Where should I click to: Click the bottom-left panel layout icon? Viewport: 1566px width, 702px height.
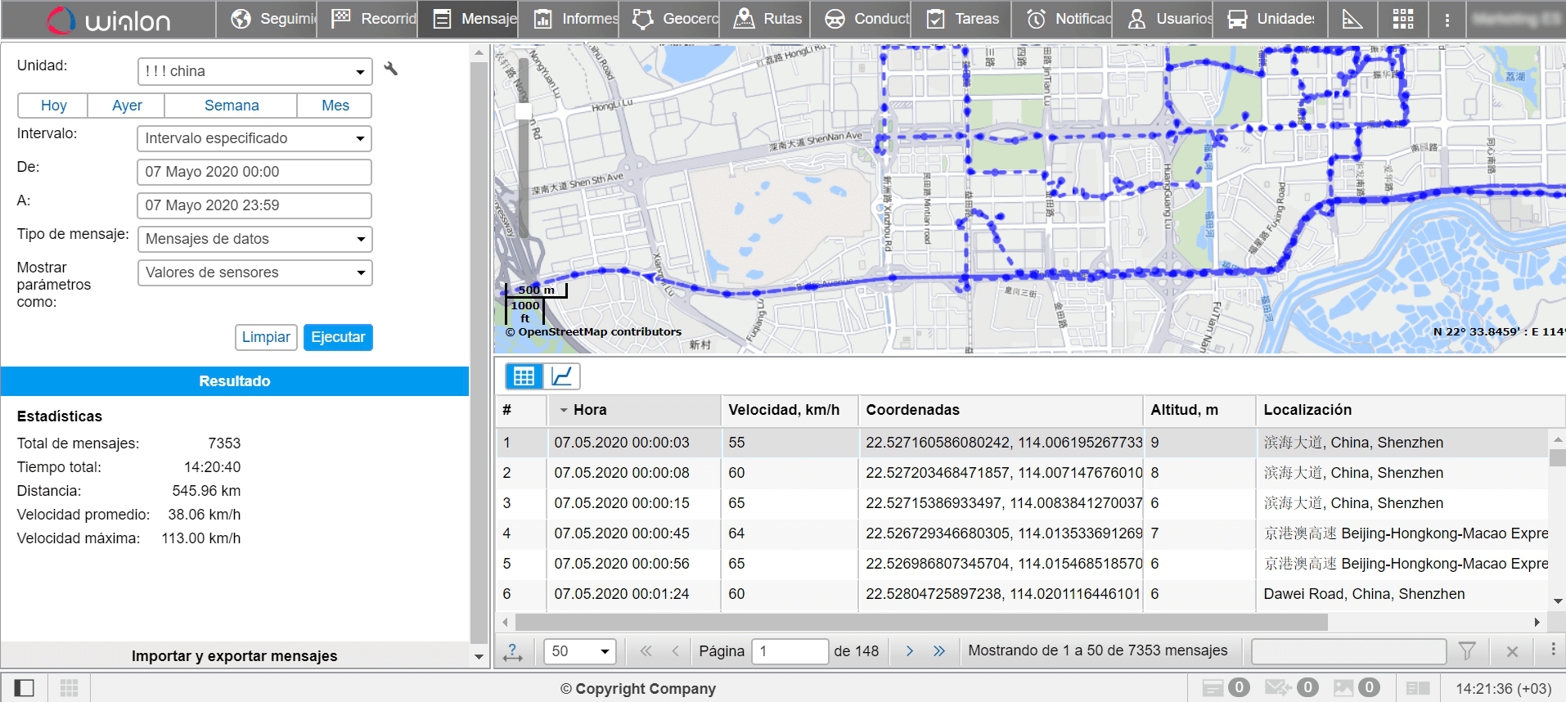click(x=25, y=688)
